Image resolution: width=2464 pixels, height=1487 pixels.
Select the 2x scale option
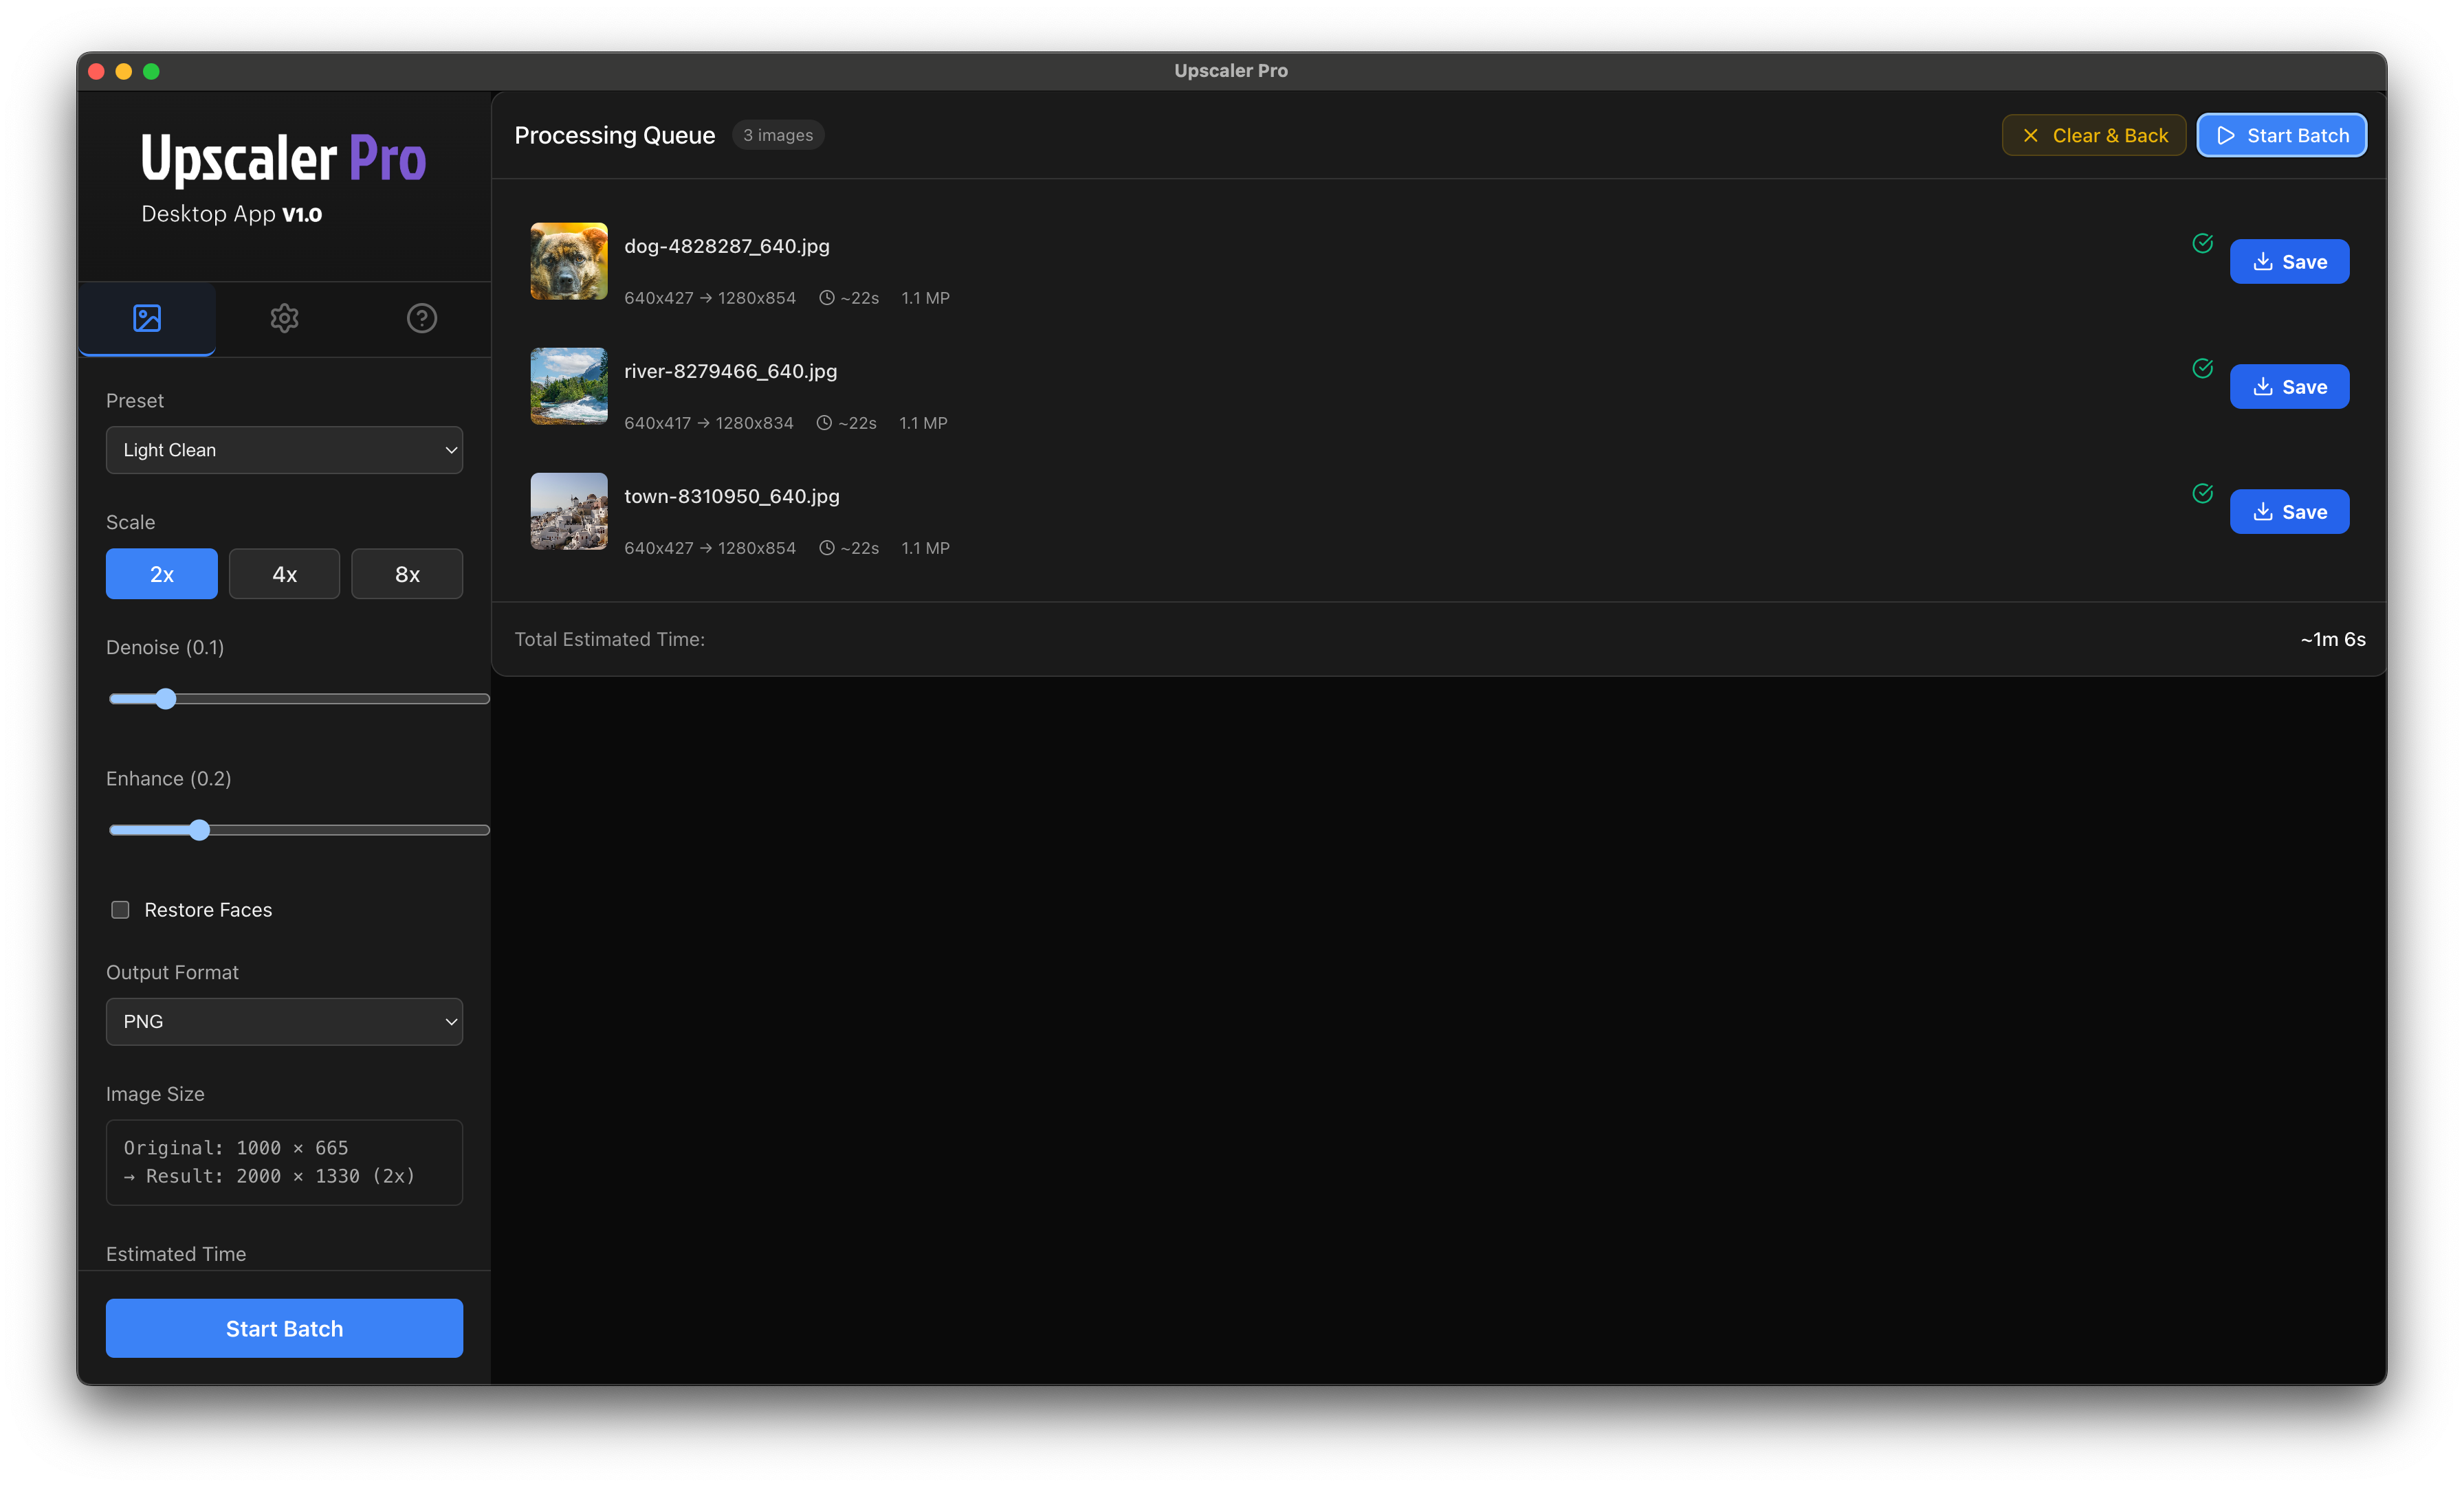click(161, 574)
